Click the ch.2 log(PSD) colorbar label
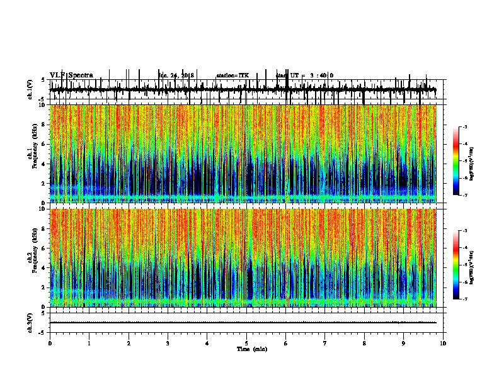Image resolution: width=499 pixels, height=385 pixels. click(x=471, y=268)
